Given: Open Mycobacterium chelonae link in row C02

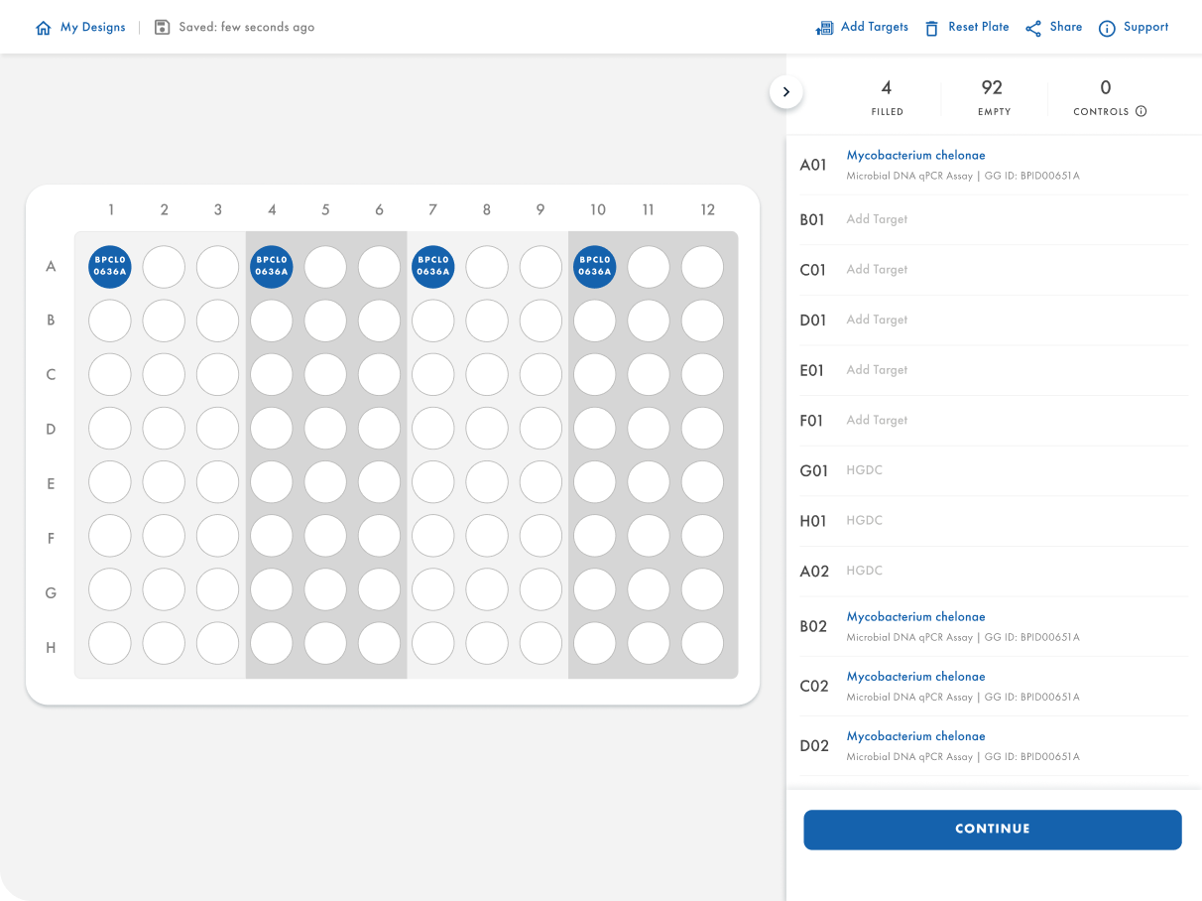Looking at the screenshot, I should (x=915, y=677).
